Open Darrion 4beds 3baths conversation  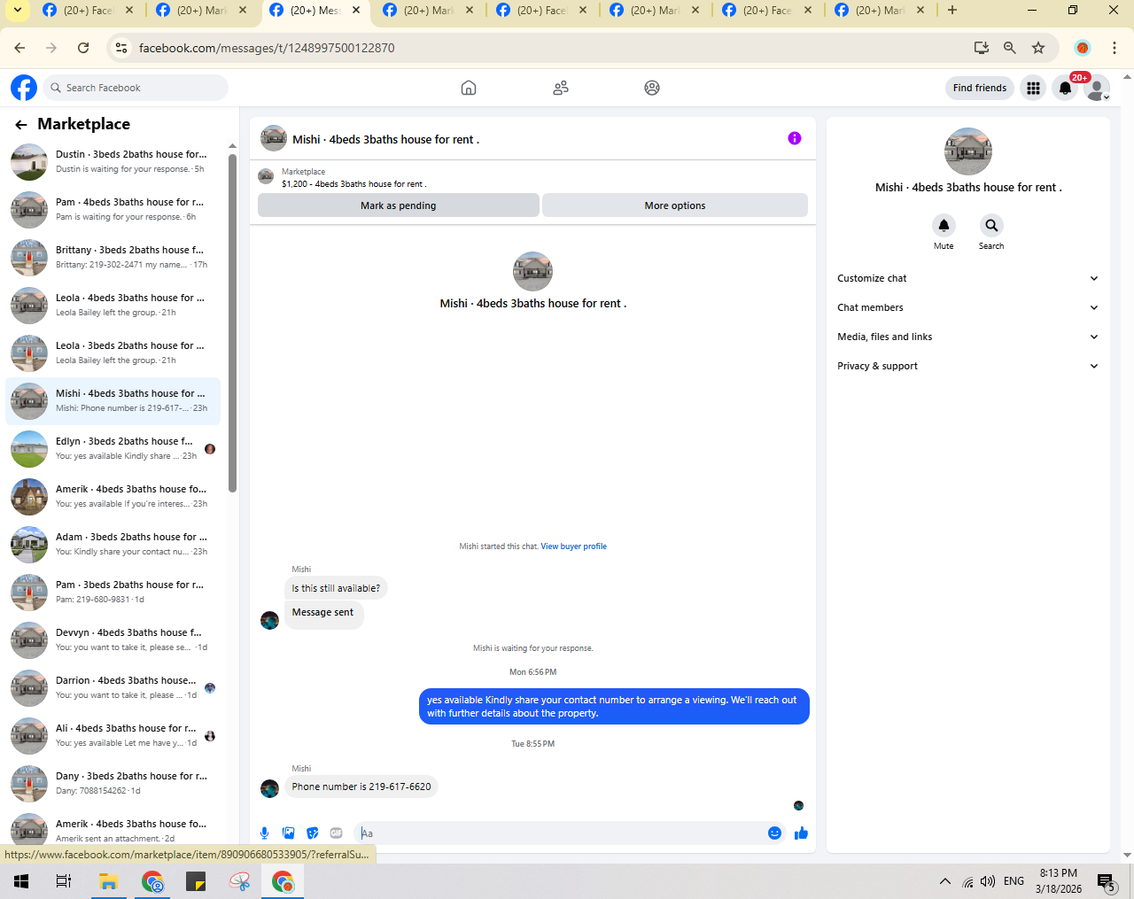(x=113, y=688)
